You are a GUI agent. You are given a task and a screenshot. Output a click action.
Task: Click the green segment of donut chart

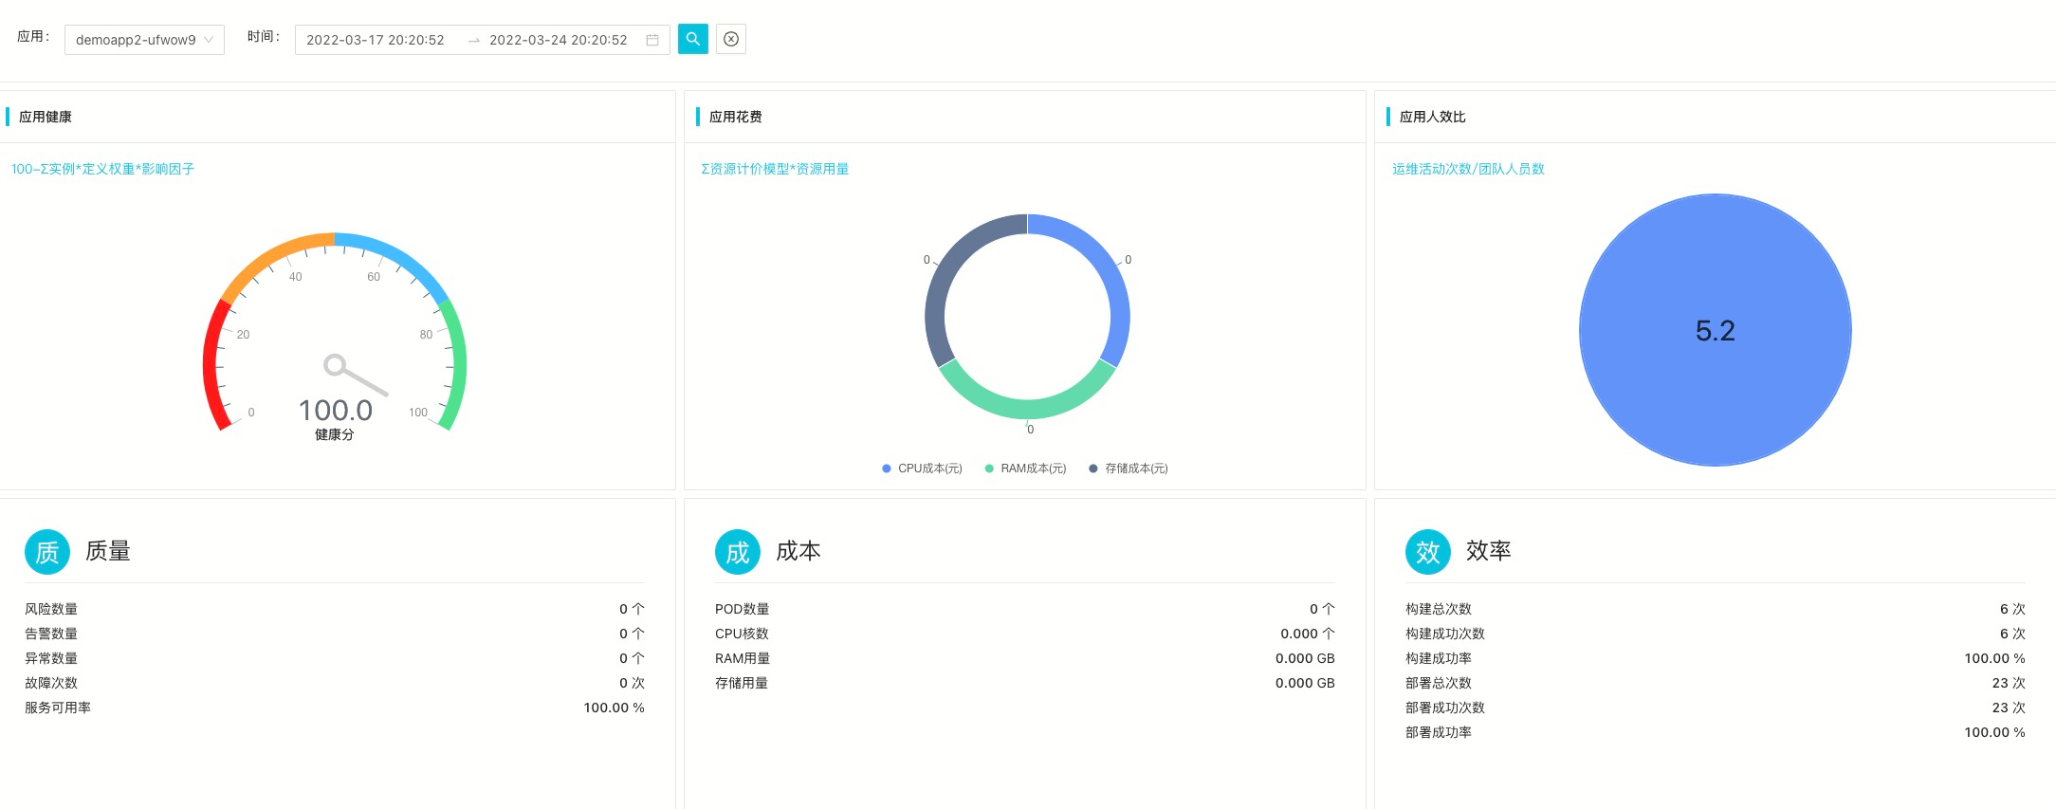tap(1027, 408)
